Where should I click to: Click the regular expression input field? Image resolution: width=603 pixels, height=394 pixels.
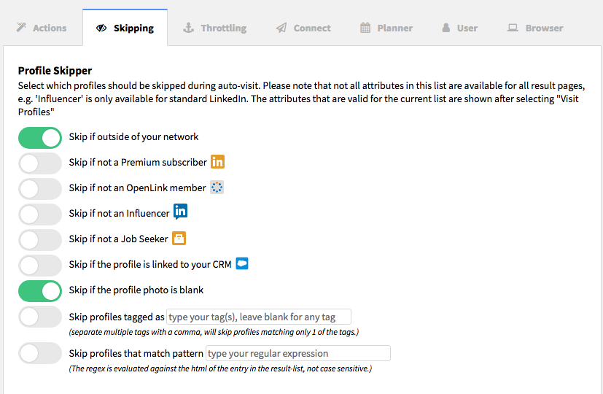(298, 353)
